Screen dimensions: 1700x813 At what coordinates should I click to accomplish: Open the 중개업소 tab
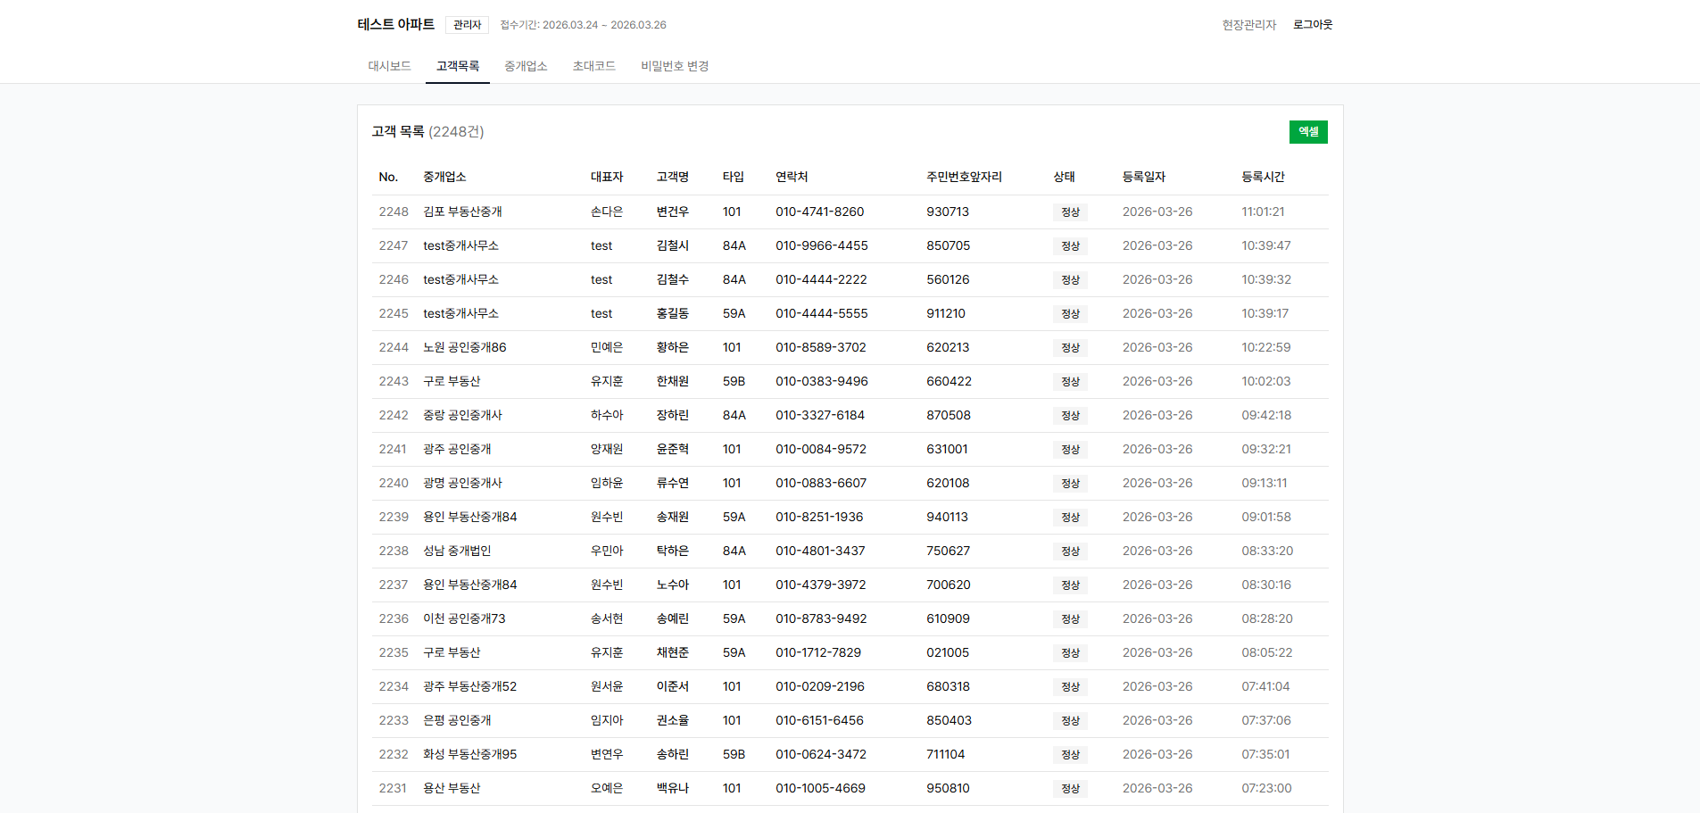(x=526, y=65)
